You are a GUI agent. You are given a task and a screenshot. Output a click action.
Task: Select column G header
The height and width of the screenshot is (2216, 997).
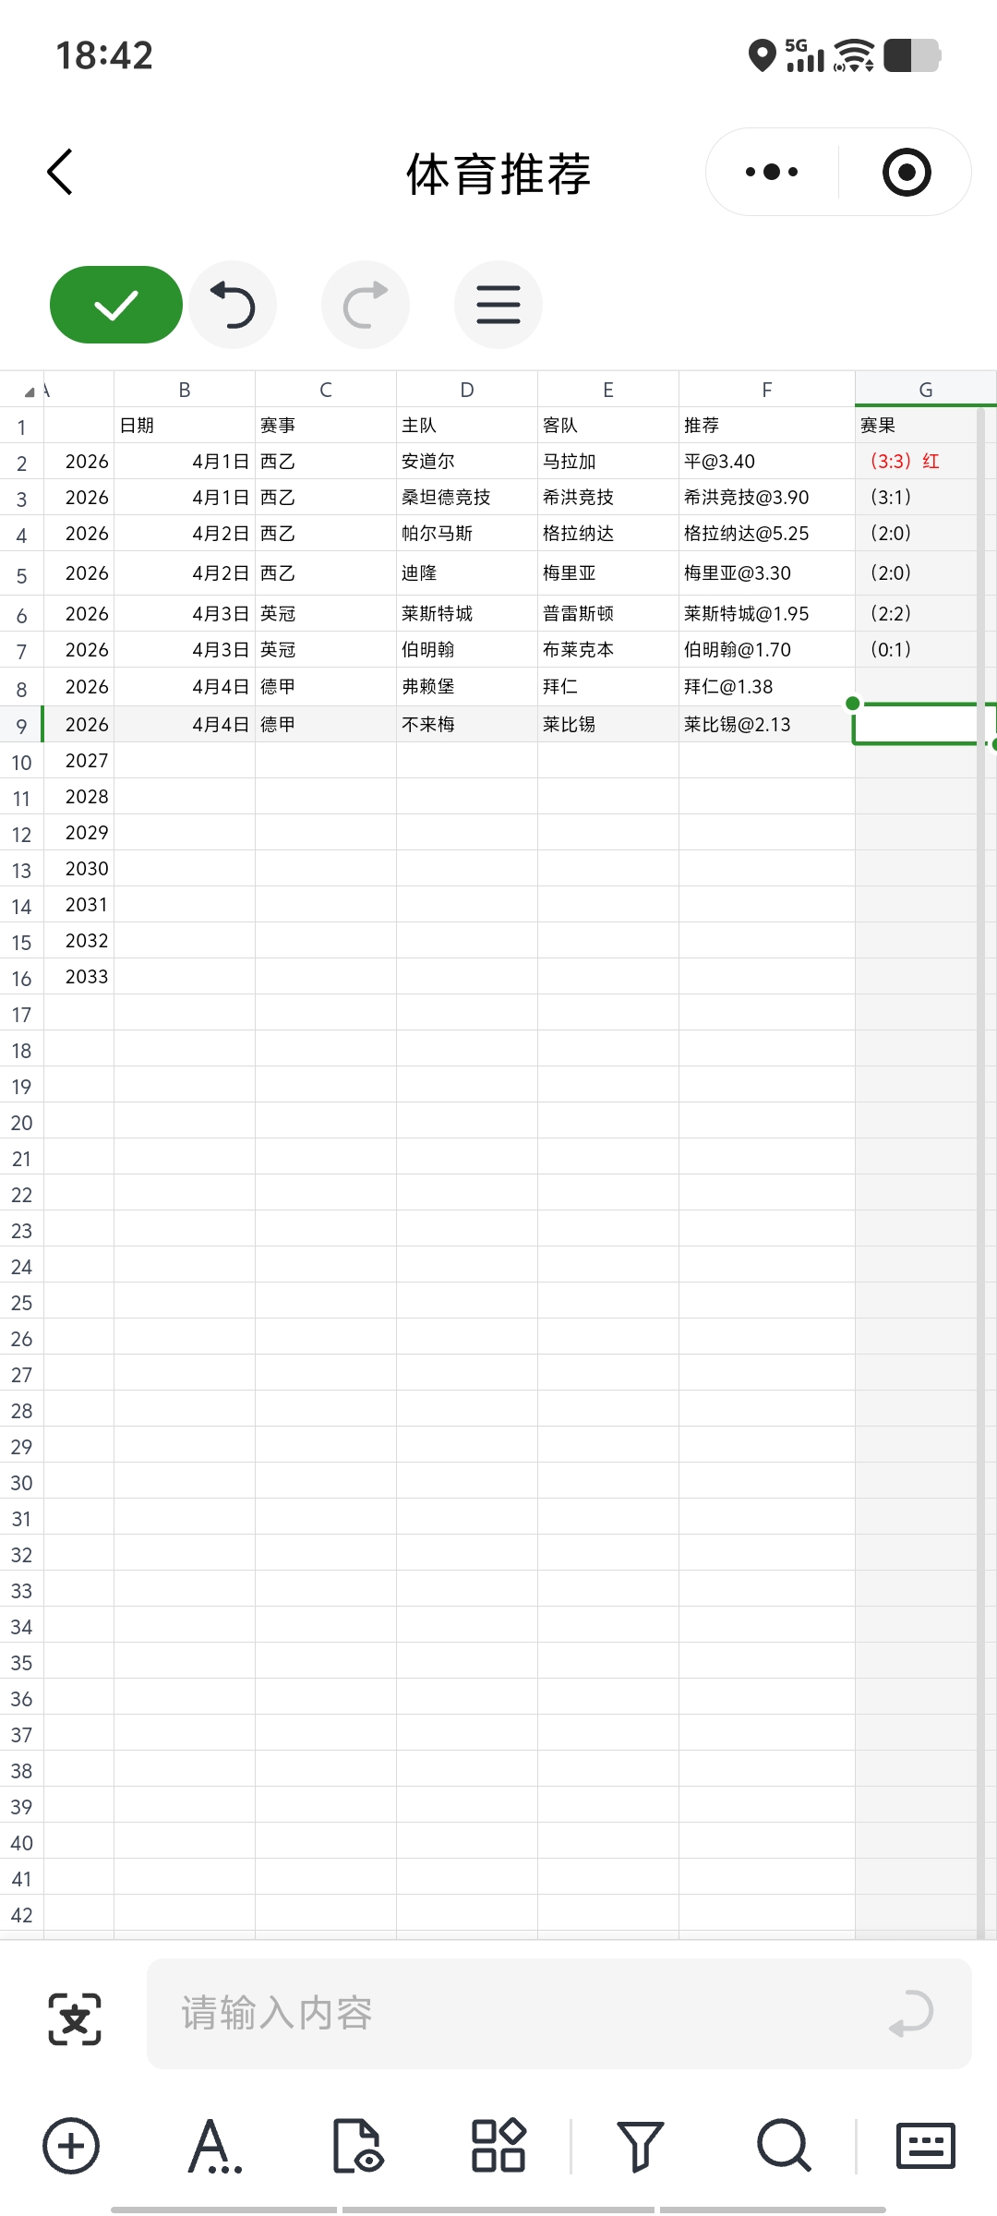pyautogui.click(x=925, y=390)
